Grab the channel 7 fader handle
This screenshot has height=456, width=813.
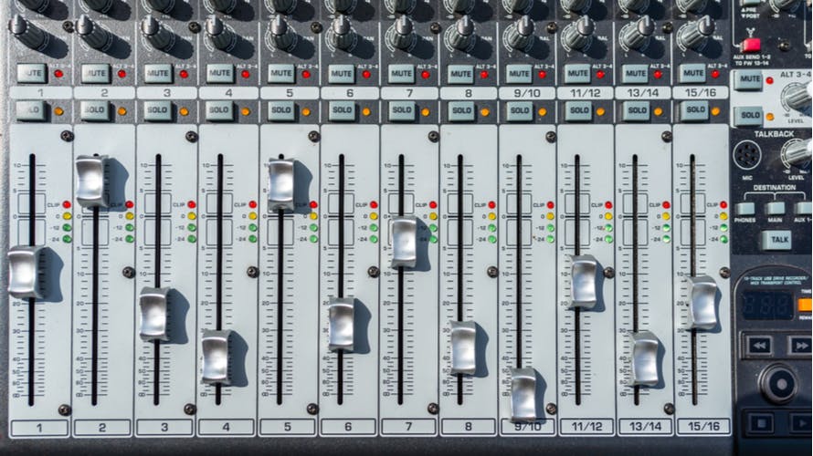[x=404, y=243]
